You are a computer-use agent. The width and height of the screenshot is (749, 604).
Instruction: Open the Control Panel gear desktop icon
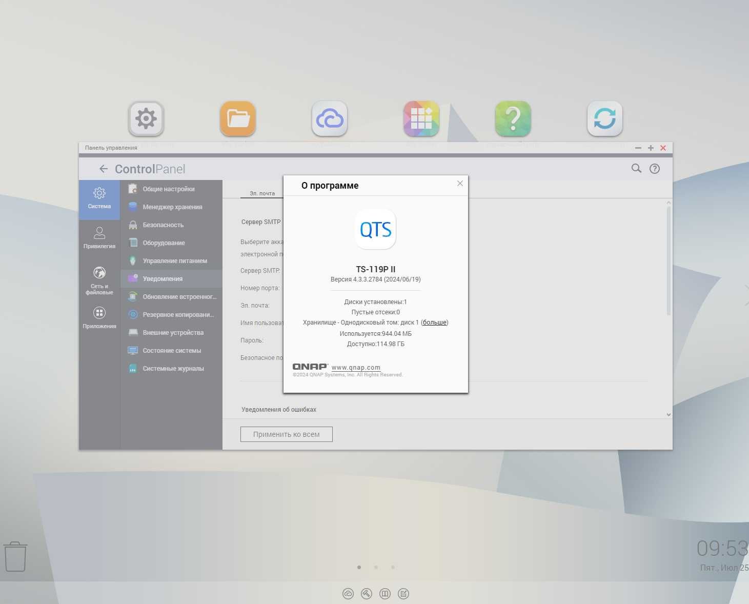pos(146,118)
